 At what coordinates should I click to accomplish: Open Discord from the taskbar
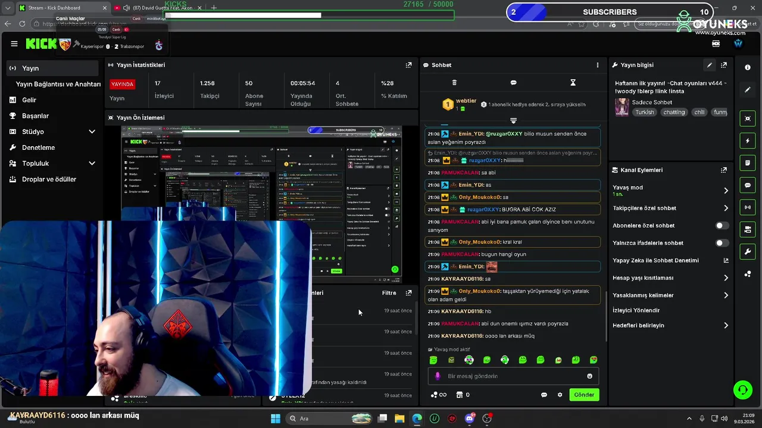click(x=470, y=418)
